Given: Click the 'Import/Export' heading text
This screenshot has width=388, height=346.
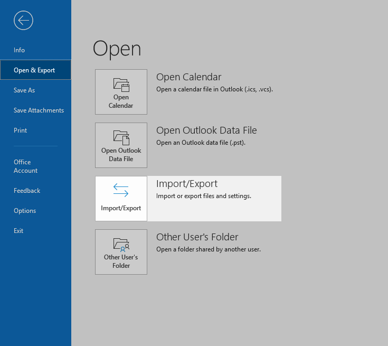Looking at the screenshot, I should click(187, 184).
